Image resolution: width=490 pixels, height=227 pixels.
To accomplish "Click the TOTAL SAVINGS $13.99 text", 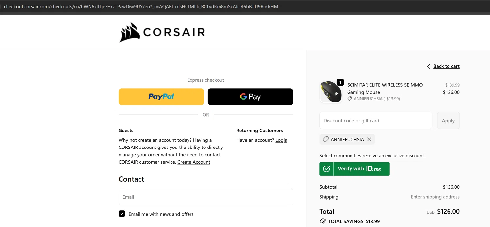I will (354, 221).
